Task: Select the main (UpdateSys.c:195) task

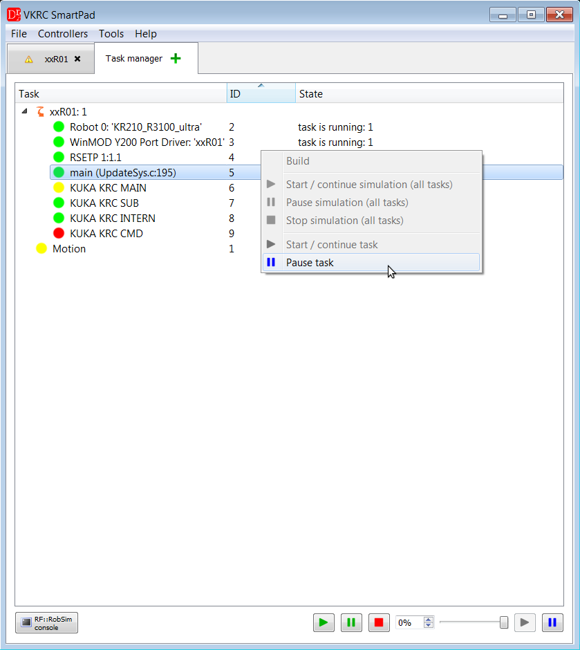Action: tap(122, 172)
